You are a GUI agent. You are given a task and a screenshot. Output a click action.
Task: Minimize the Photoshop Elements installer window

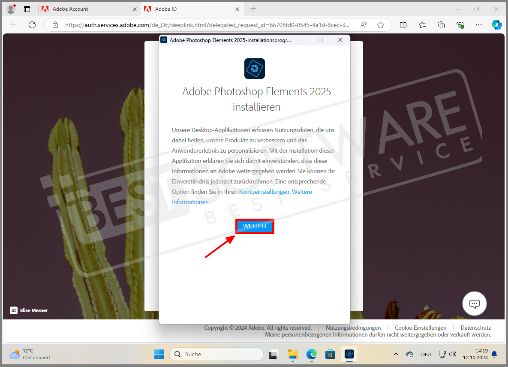coord(301,40)
